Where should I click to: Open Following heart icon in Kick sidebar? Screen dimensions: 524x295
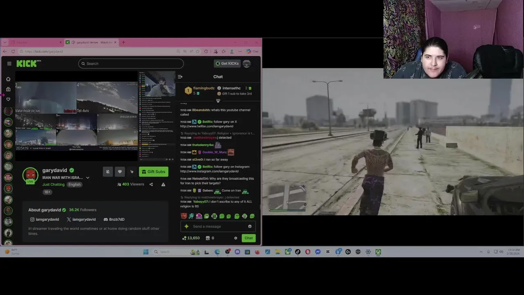8,99
